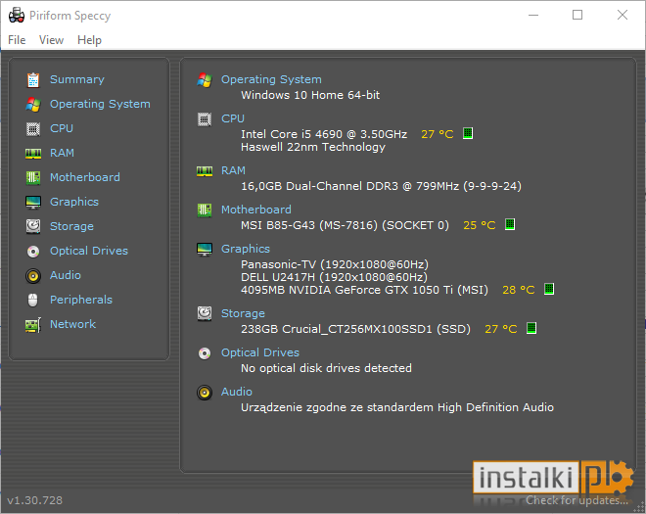Screen dimensions: 646x514
Task: Follow the RAM heading link in summary
Action: click(x=233, y=170)
